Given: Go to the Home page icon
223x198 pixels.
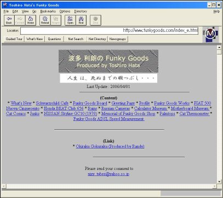Looking at the screenshot, I should coord(31,20).
